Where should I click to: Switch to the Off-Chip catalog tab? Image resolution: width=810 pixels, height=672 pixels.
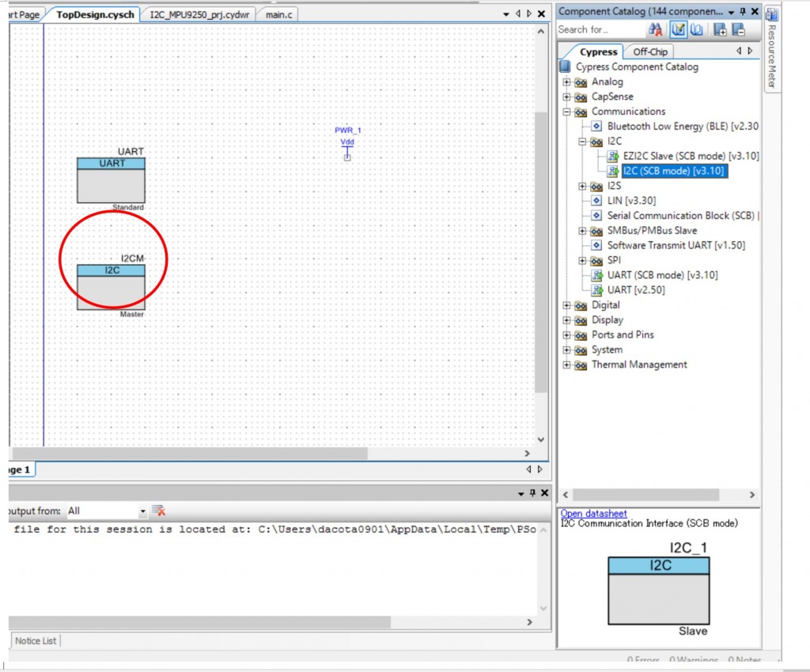(650, 52)
